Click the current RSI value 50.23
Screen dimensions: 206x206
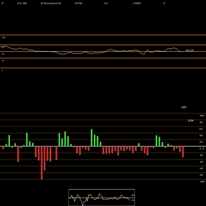tap(190, 50)
